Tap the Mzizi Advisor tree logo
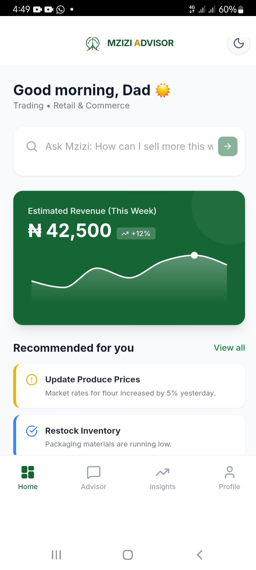The height and width of the screenshot is (570, 256). 92,44
